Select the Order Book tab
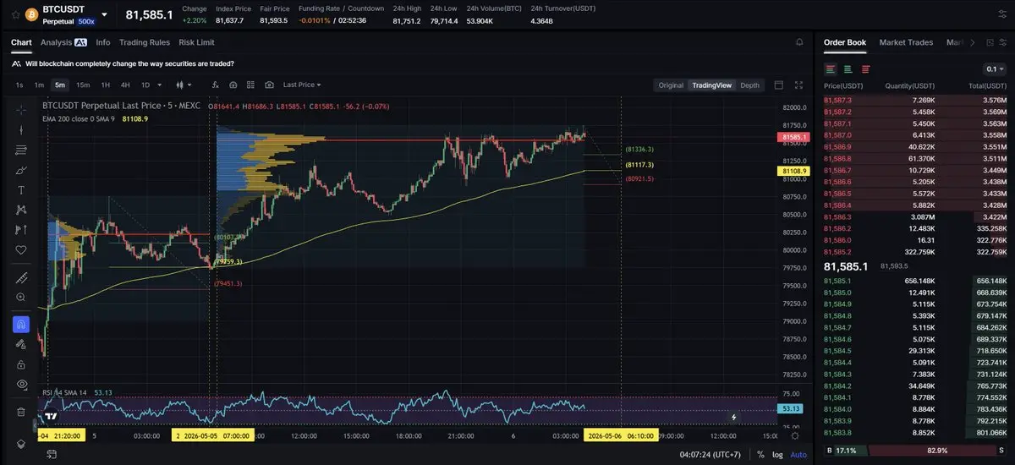 coord(845,42)
